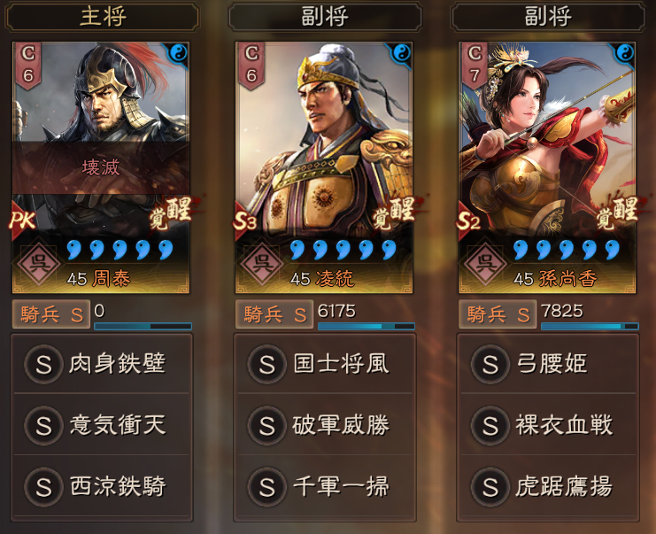Click the 騎兵 S troop label under 孫尚香
Screen dimensions: 656x534
click(498, 314)
